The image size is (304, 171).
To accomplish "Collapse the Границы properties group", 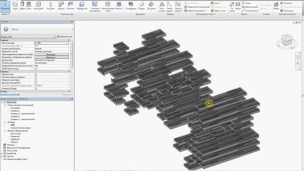I will 69,72.
